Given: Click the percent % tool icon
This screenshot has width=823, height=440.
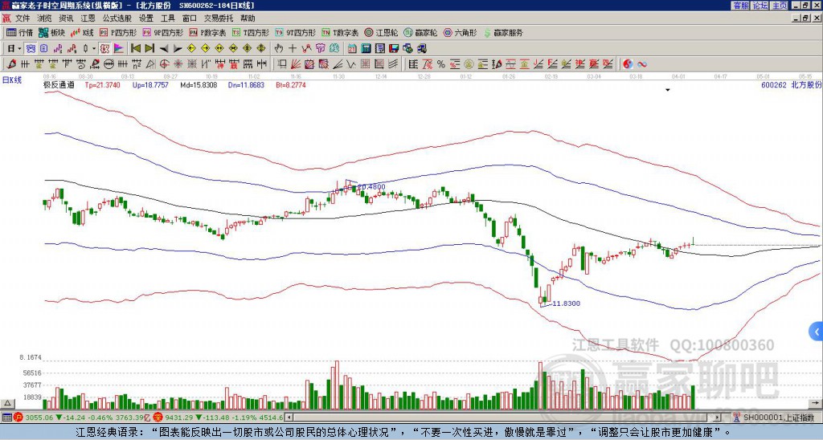Looking at the screenshot, I should click(441, 64).
